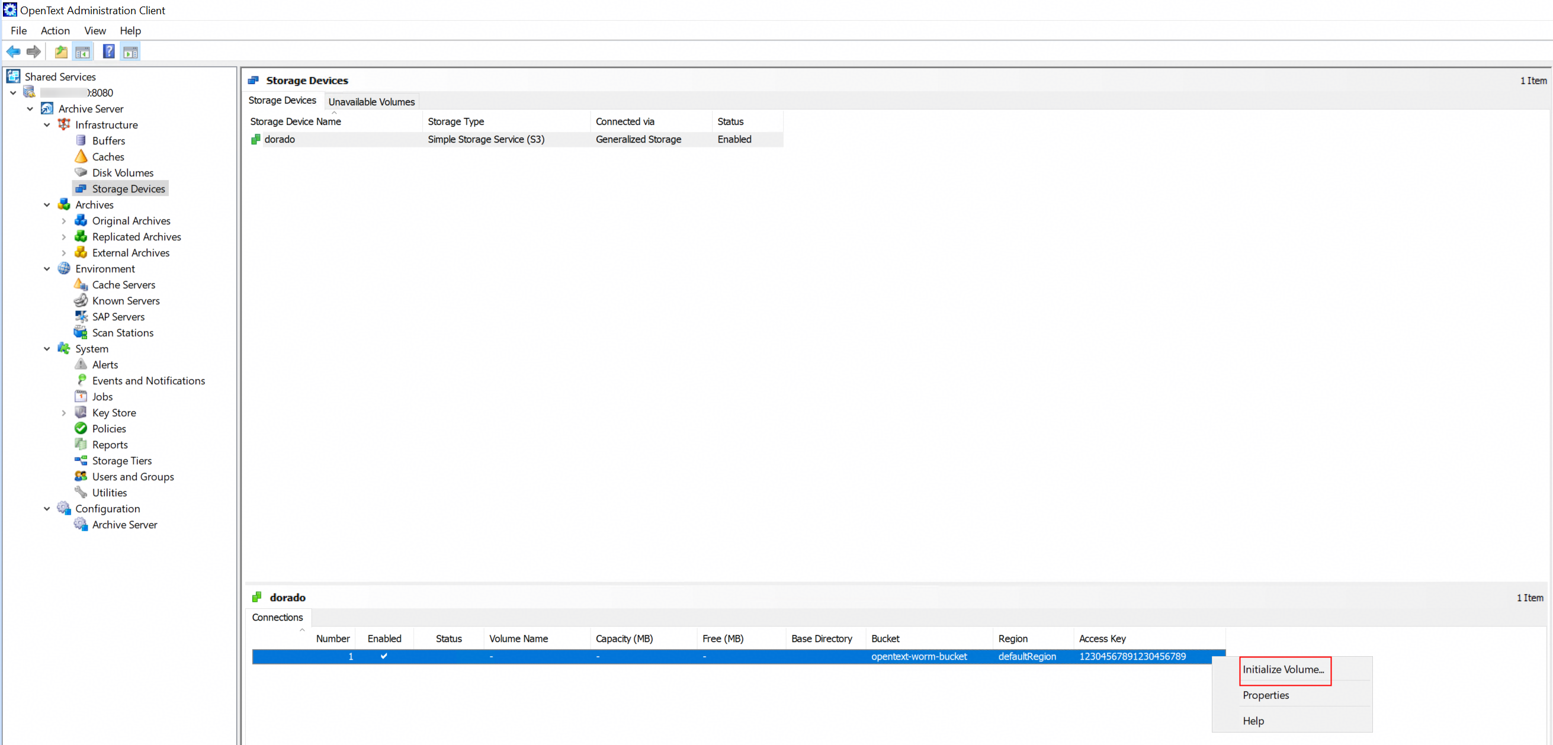The height and width of the screenshot is (745, 1553).
Task: Collapse the Infrastructure node
Action: coord(47,125)
